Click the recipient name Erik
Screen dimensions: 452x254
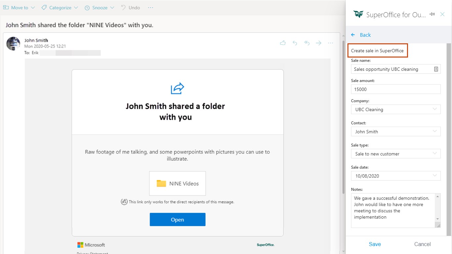pos(35,53)
